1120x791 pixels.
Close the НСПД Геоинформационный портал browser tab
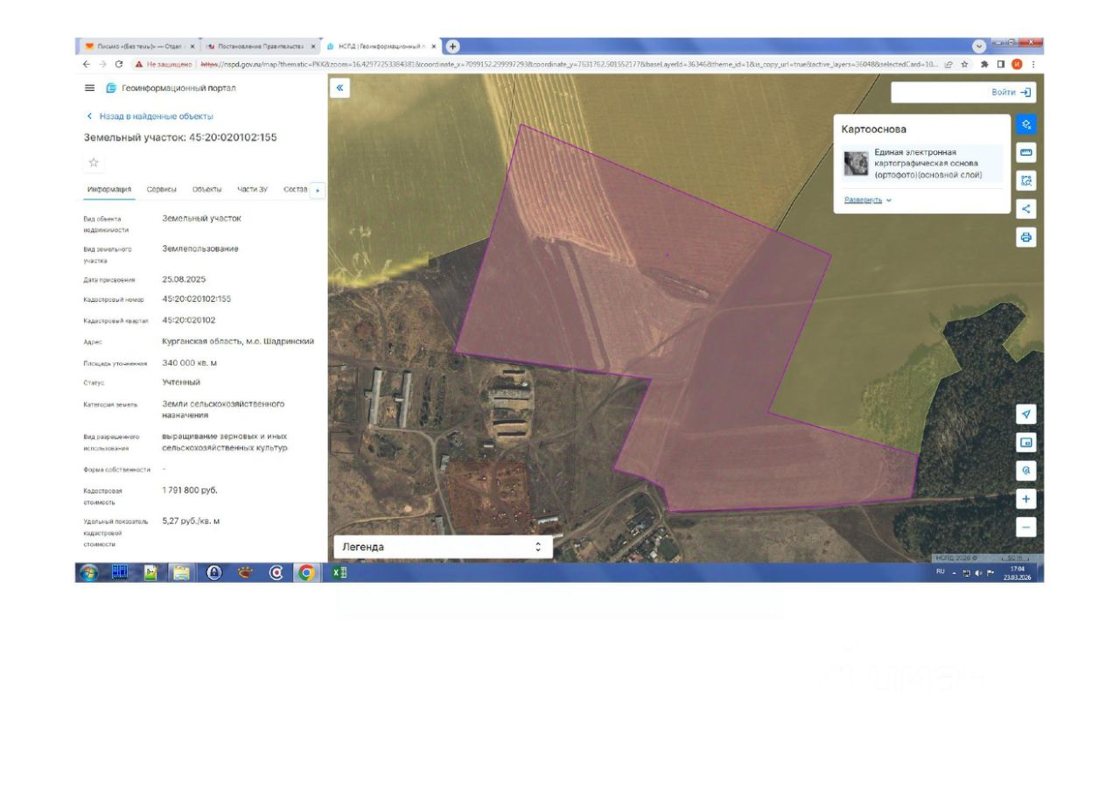click(x=434, y=46)
